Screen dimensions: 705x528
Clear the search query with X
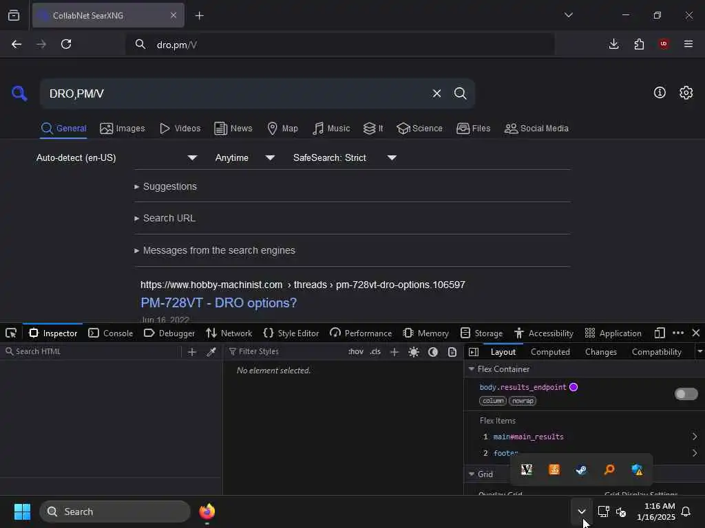(436, 93)
